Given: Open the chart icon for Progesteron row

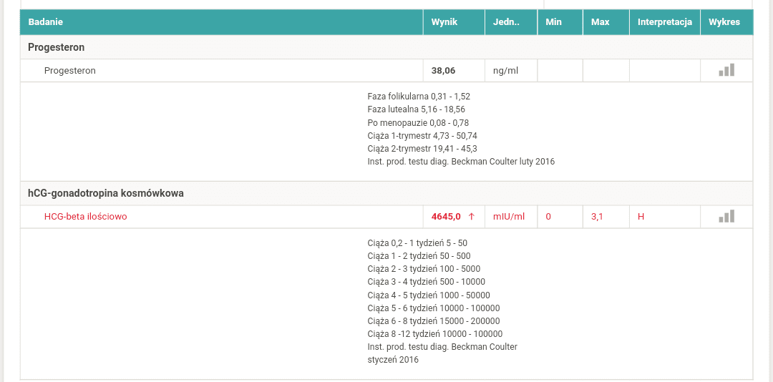Looking at the screenshot, I should click(x=726, y=70).
